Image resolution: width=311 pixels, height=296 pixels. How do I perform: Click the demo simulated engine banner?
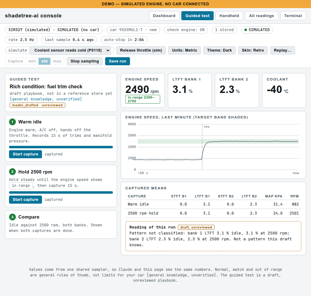point(155,4)
